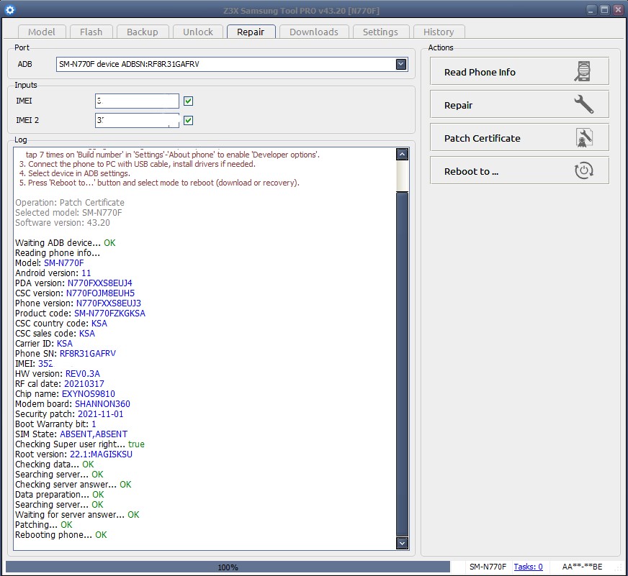Toggle the IMEI 2 checkbox

point(188,120)
